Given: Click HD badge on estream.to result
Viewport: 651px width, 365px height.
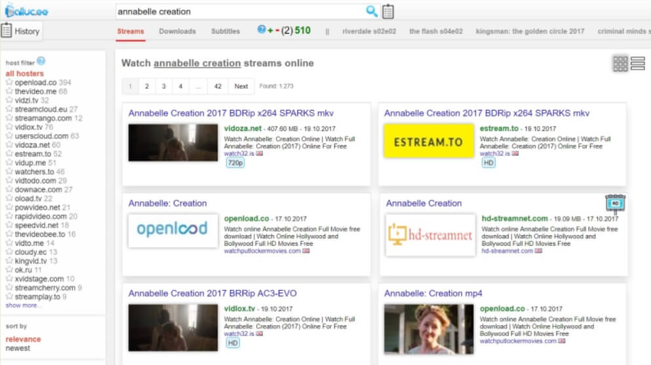Looking at the screenshot, I should 488,163.
